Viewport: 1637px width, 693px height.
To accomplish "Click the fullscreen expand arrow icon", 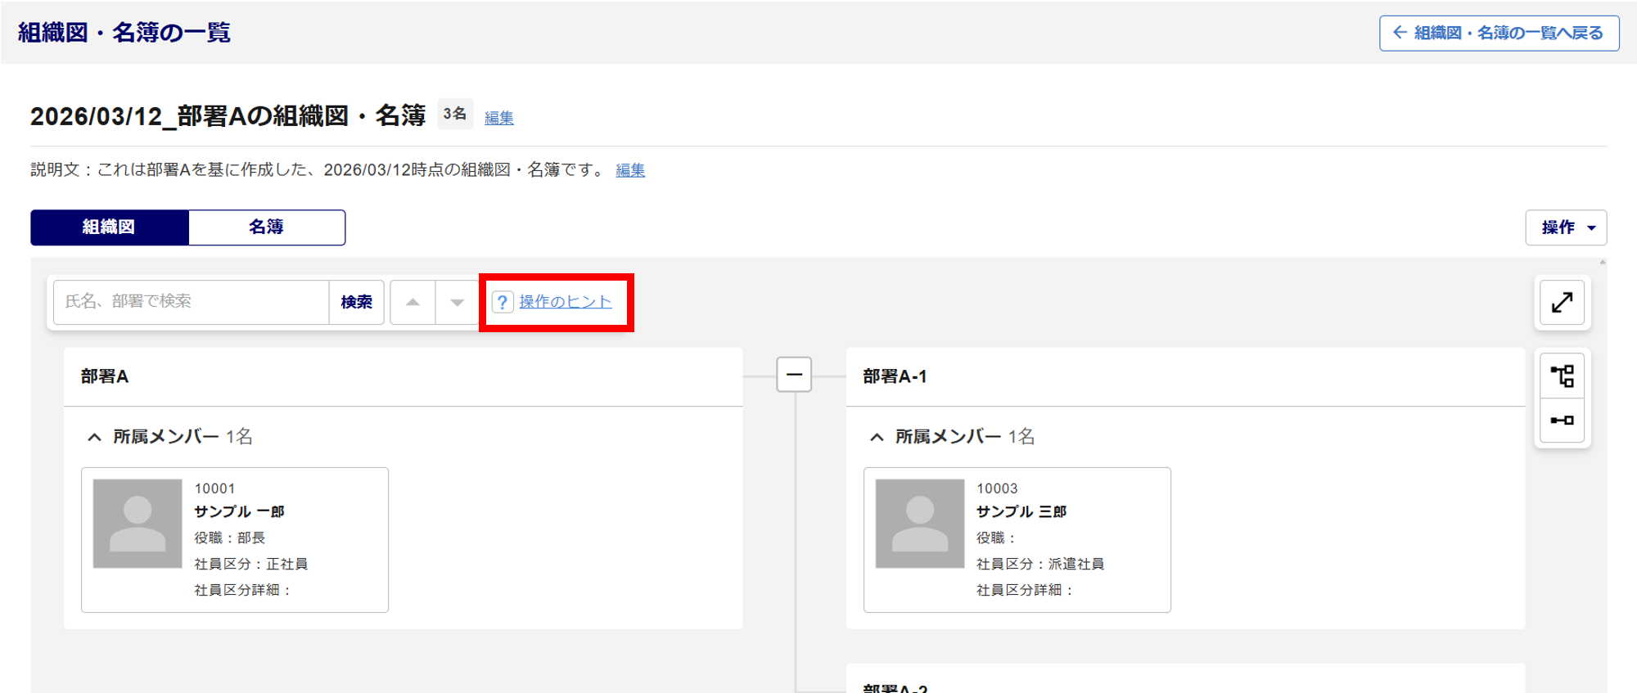I will tap(1562, 303).
